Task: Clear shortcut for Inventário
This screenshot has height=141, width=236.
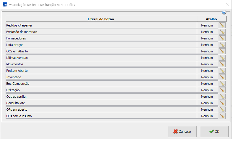Action: 222,77
